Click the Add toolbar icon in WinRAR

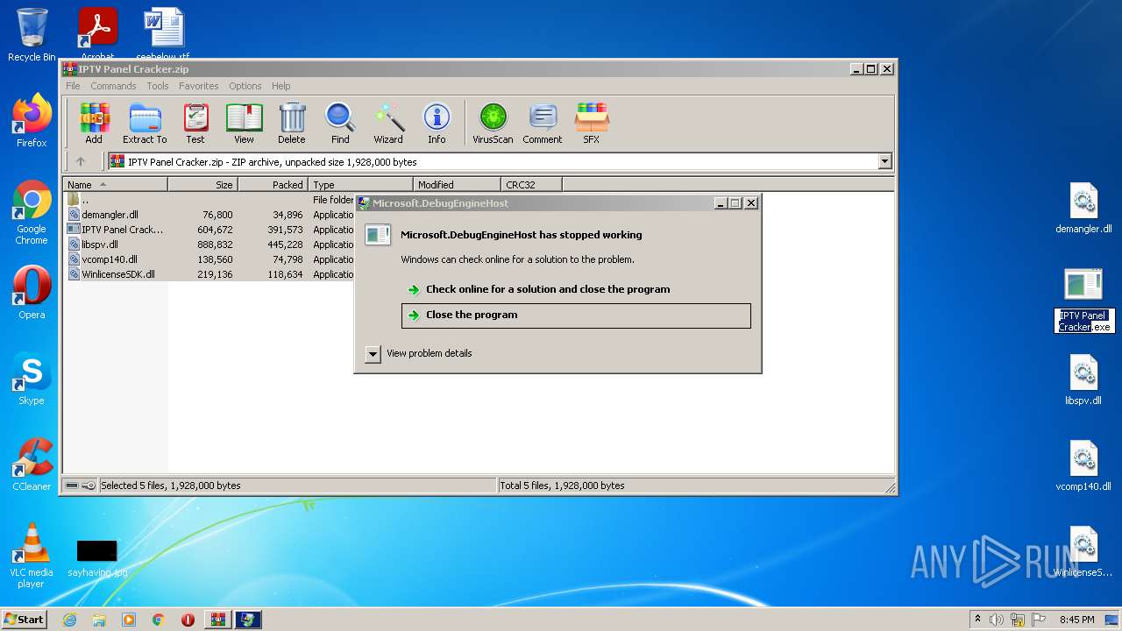94,123
